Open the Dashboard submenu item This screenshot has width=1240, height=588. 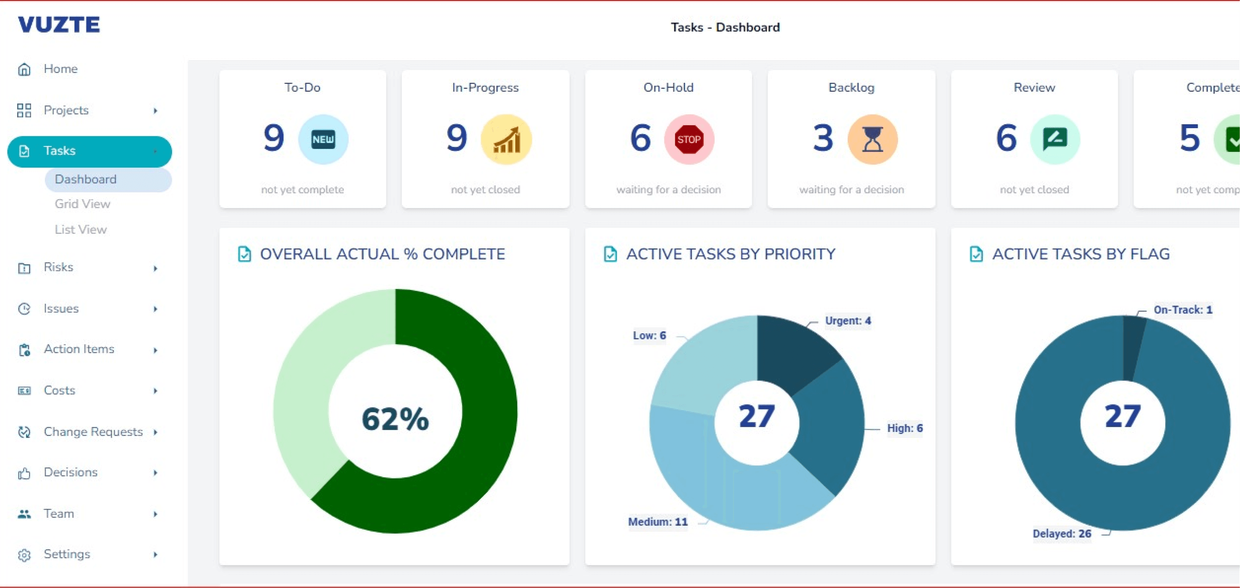pos(86,179)
